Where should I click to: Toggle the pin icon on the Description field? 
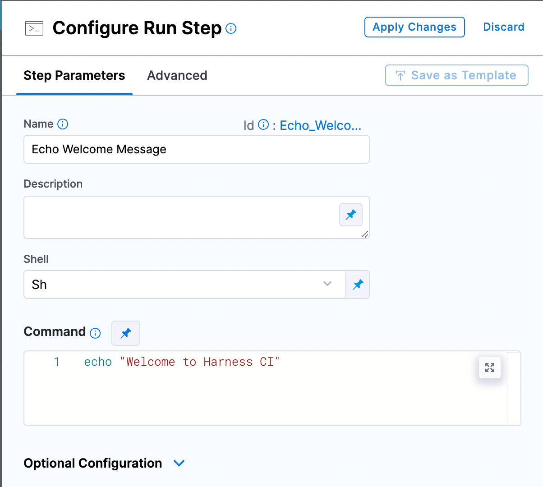click(x=350, y=215)
